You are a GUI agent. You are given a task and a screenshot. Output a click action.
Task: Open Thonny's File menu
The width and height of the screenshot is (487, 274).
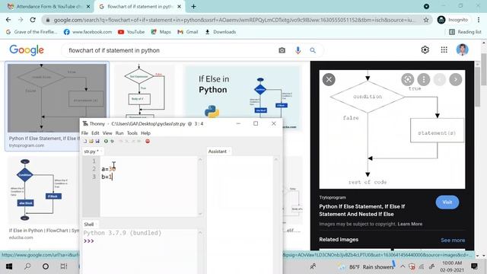click(x=84, y=133)
